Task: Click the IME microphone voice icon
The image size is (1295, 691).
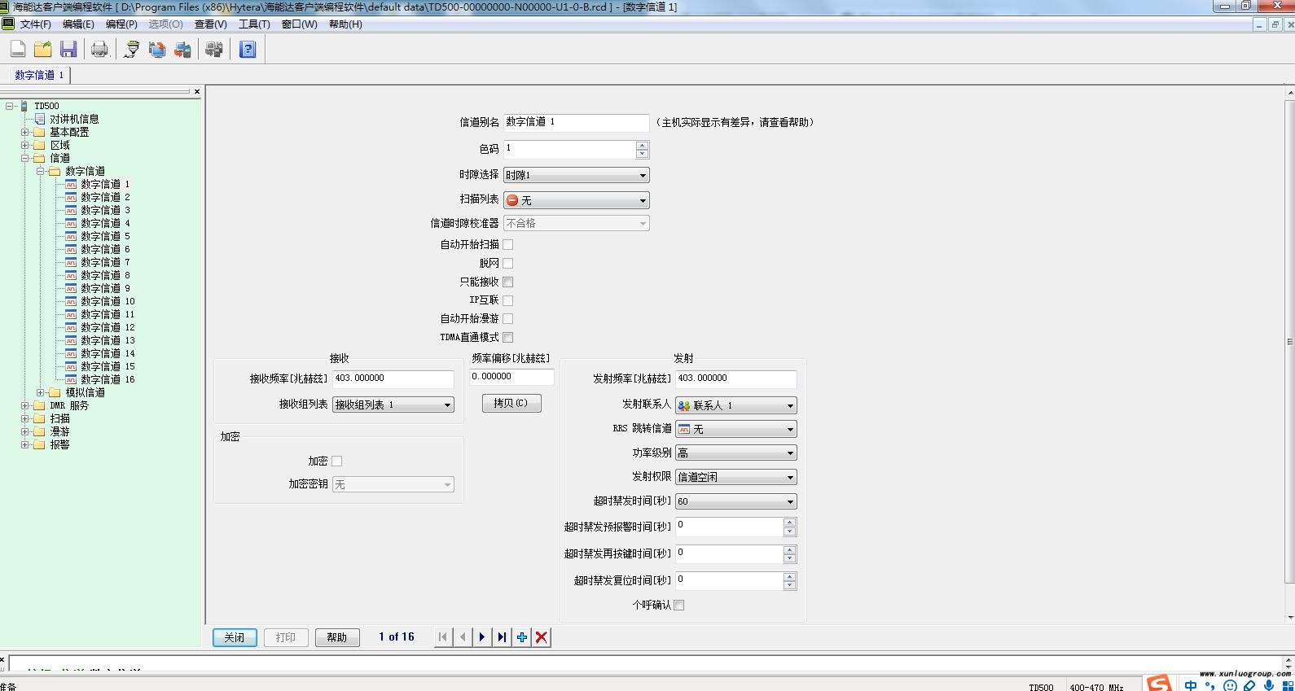Action: (x=1269, y=685)
